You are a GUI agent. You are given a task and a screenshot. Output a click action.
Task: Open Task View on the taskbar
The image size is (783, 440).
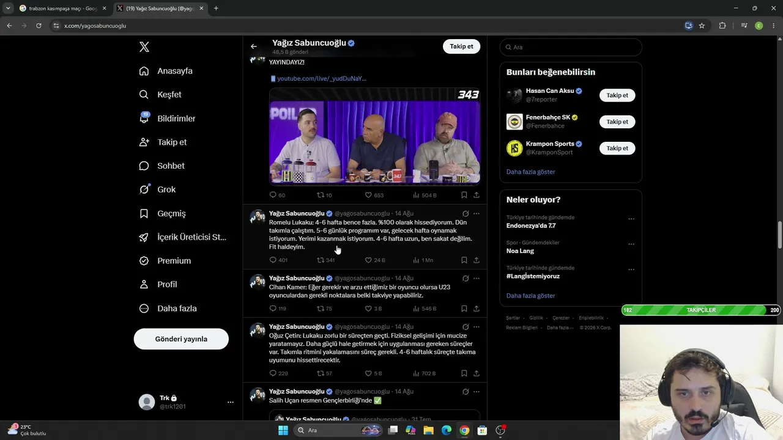click(393, 430)
